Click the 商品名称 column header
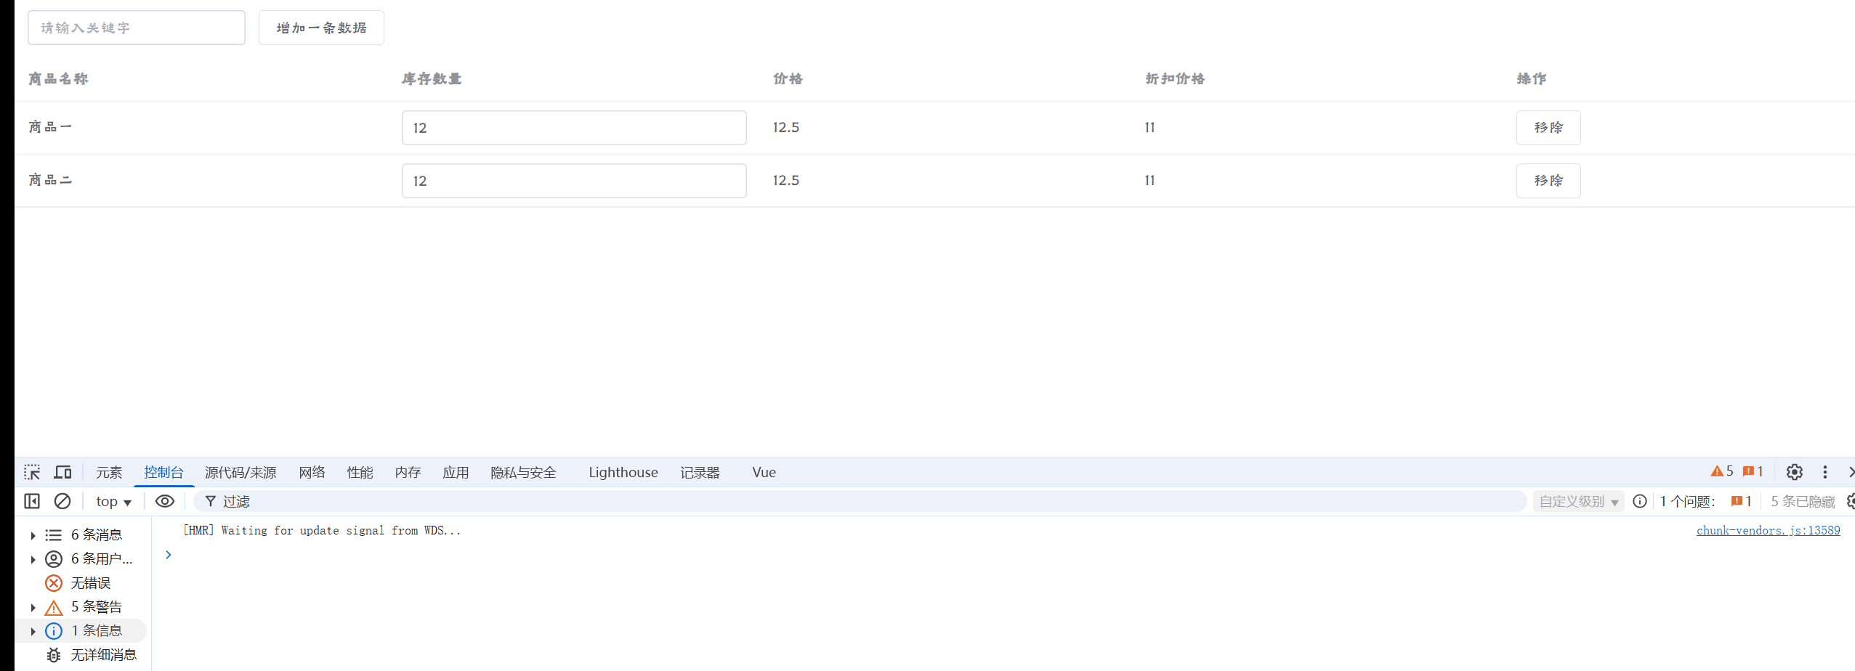The height and width of the screenshot is (671, 1855). point(58,78)
